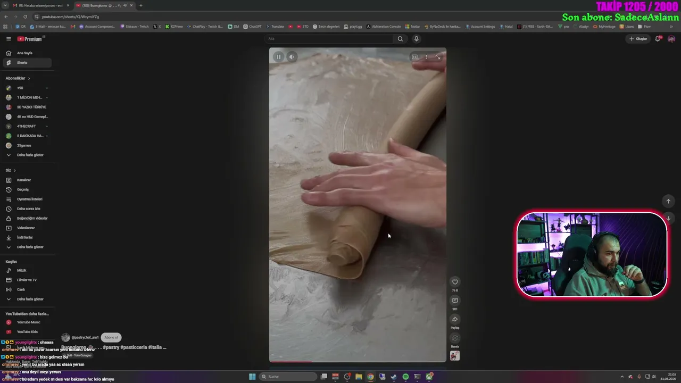Viewport: 681px width, 383px height.
Task: Subscribe using the Abone ol button
Action: coord(111,337)
